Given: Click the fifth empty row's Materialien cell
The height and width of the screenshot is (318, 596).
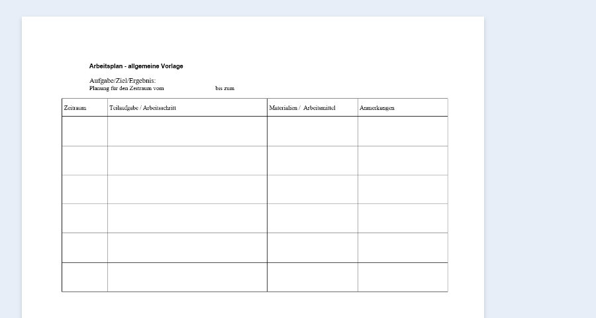Looking at the screenshot, I should pos(313,247).
